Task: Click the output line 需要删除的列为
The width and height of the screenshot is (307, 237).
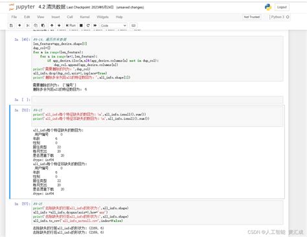Action: click(x=54, y=85)
